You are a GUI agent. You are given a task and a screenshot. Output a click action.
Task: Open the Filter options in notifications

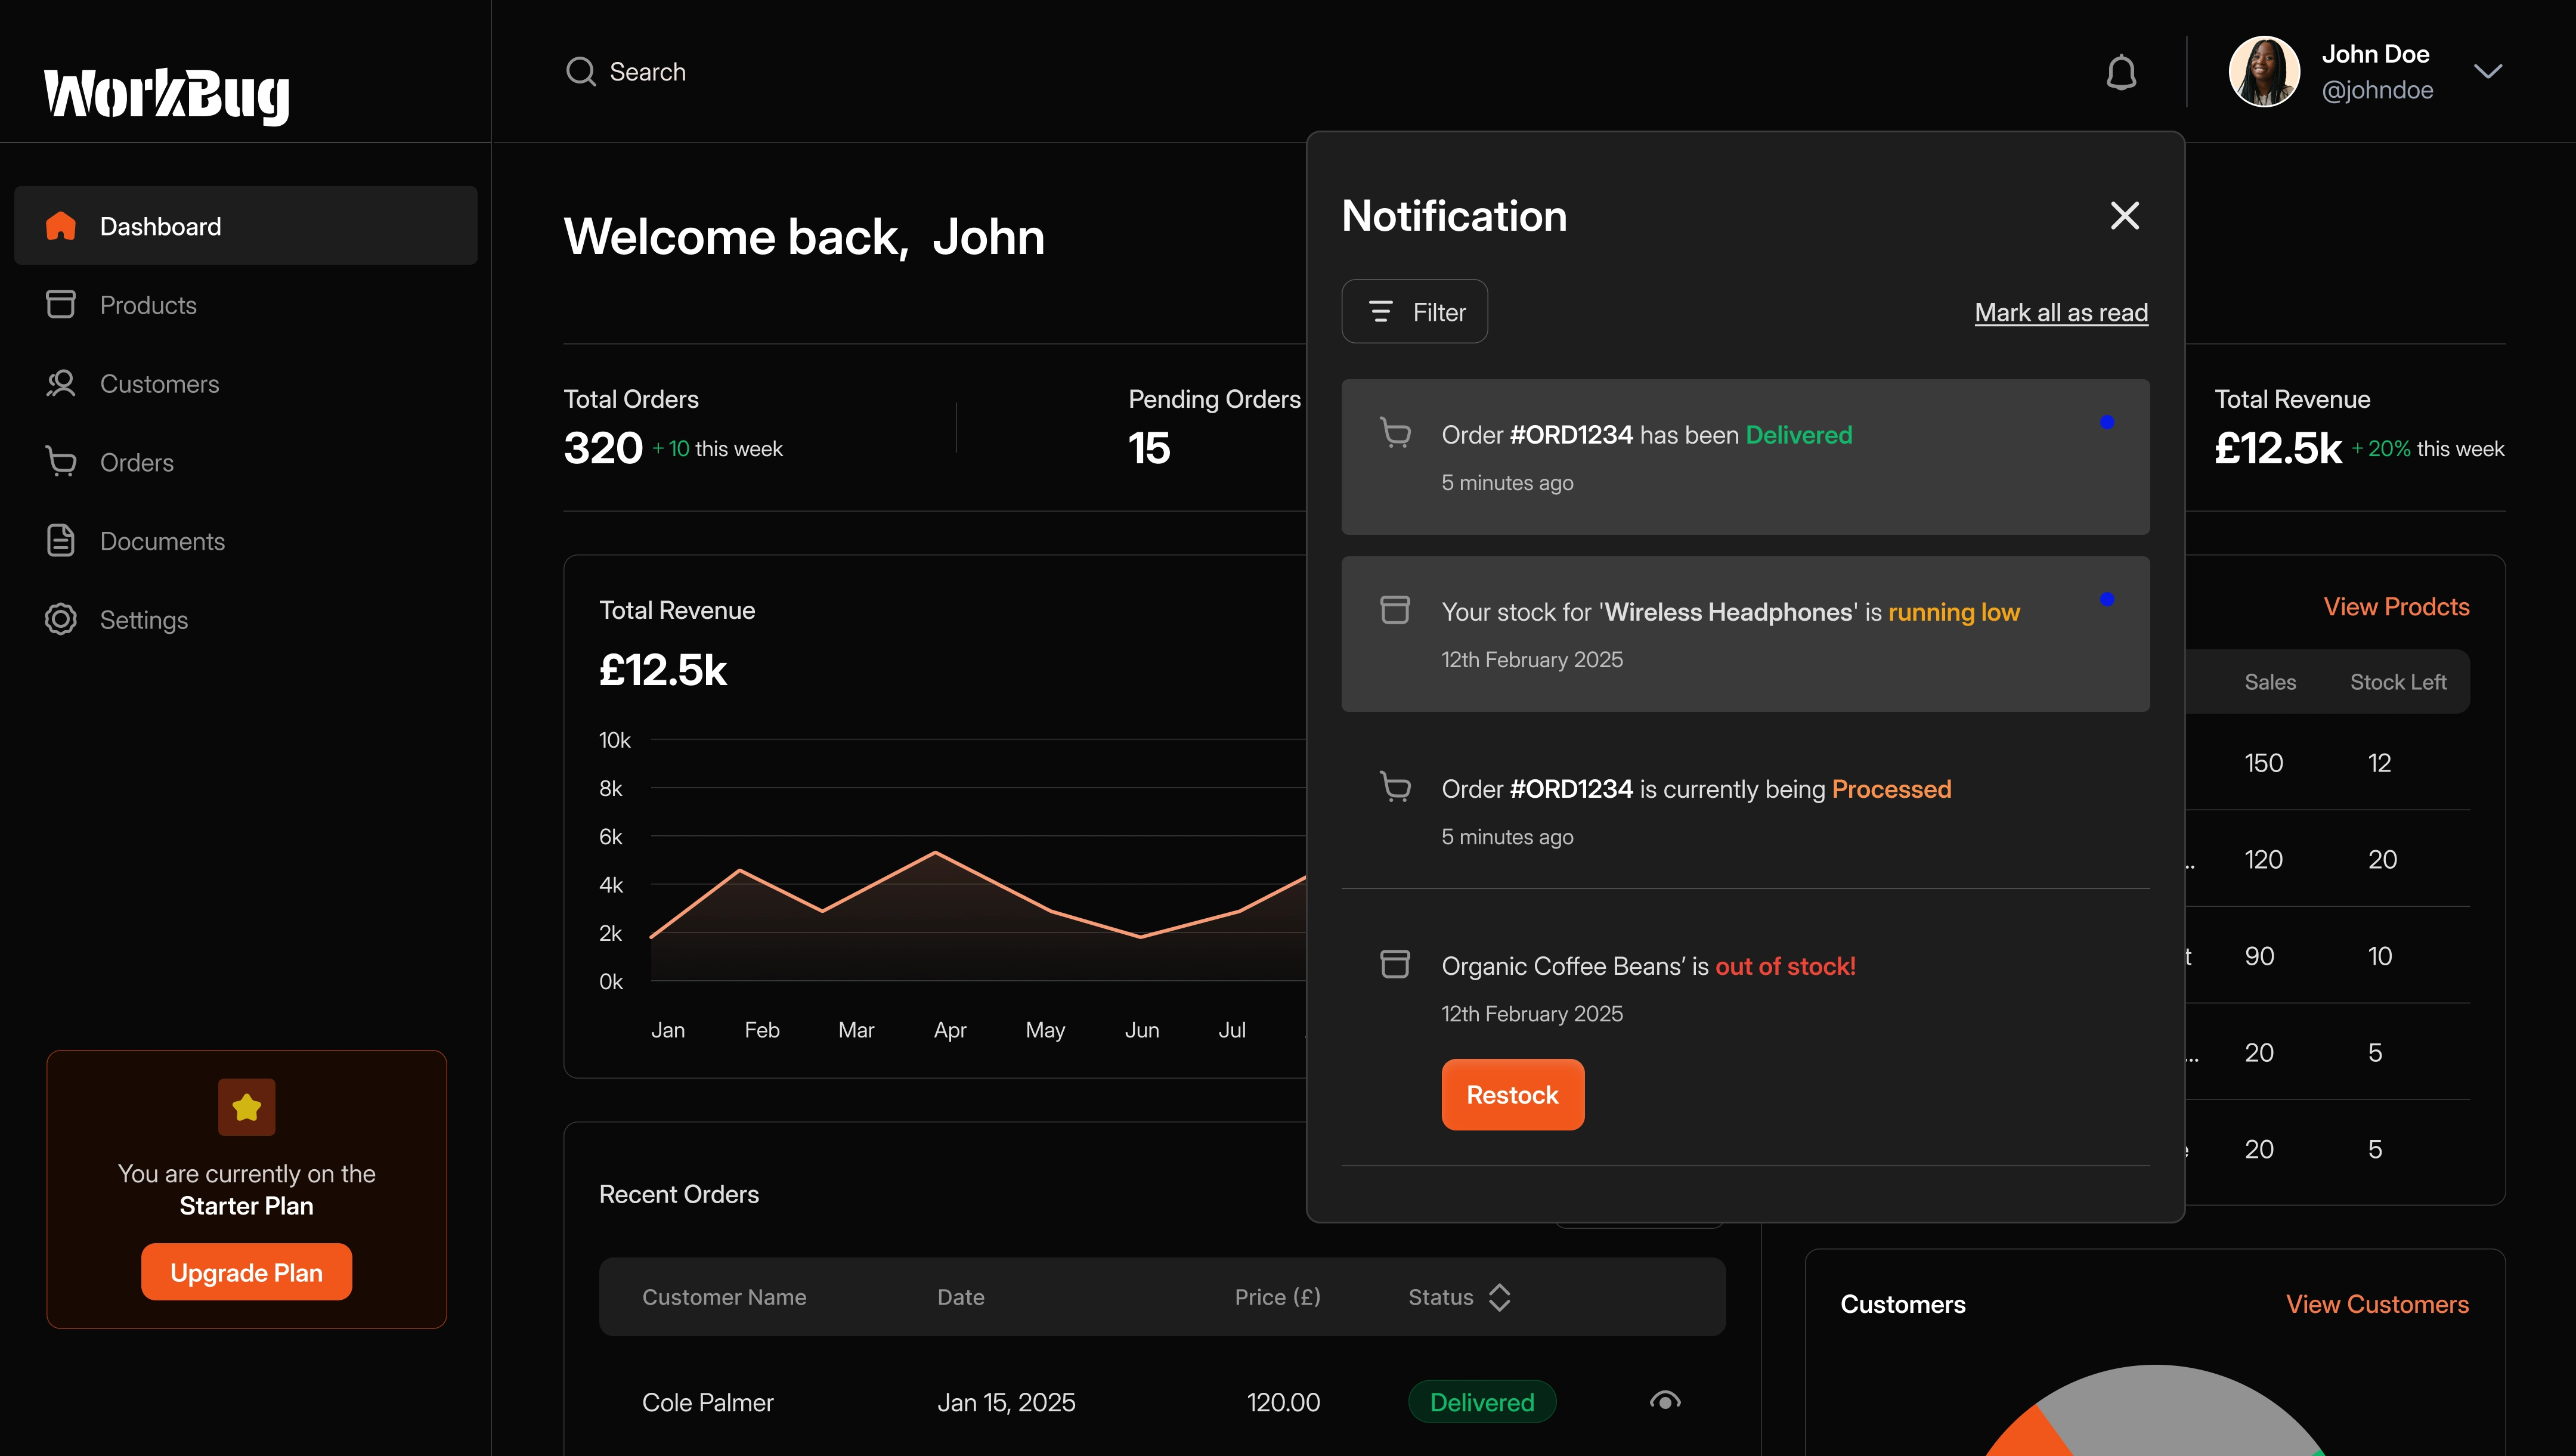point(1414,311)
